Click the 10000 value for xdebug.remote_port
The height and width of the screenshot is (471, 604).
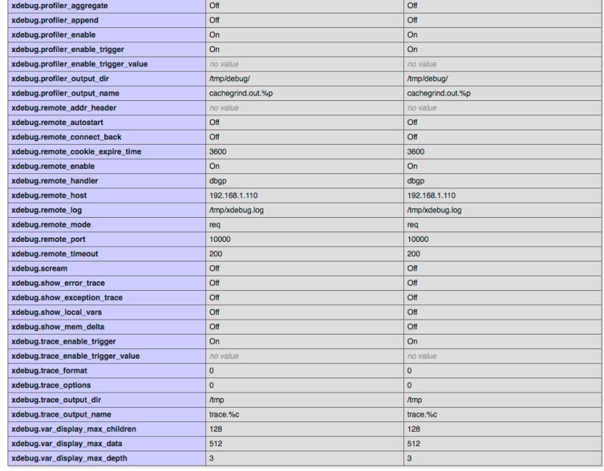219,239
